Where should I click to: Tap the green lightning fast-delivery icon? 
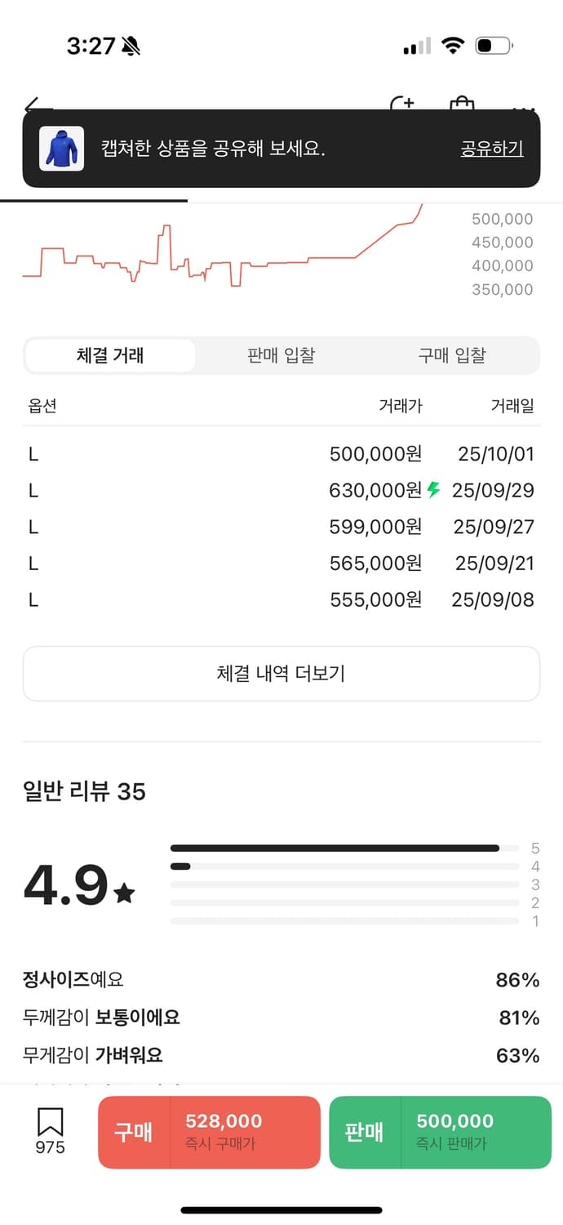coord(433,490)
